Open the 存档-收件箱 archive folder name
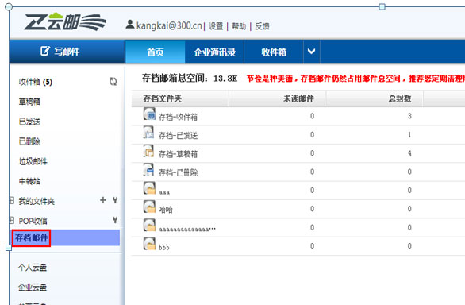Image resolution: width=465 pixels, height=305 pixels. pos(178,117)
